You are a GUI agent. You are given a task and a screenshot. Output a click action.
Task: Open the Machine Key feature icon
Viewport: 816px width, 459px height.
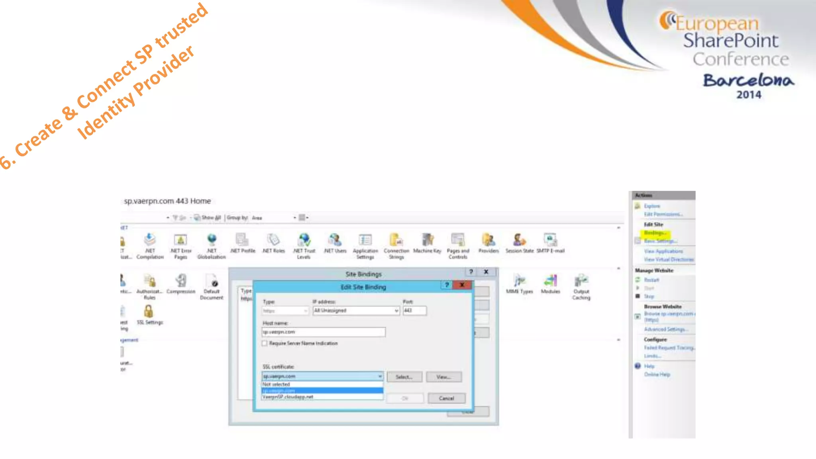[x=427, y=240]
